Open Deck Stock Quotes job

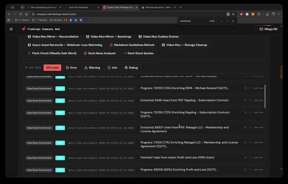tap(139, 53)
